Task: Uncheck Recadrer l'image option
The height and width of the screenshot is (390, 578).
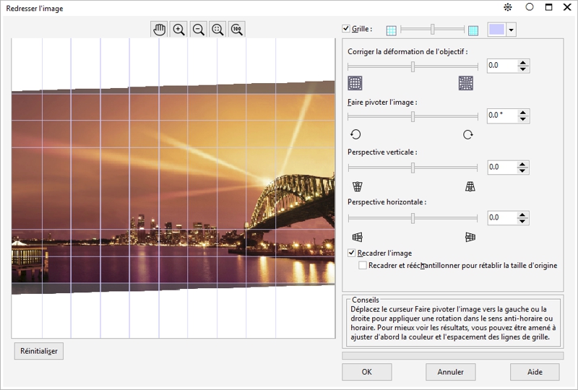Action: click(352, 253)
